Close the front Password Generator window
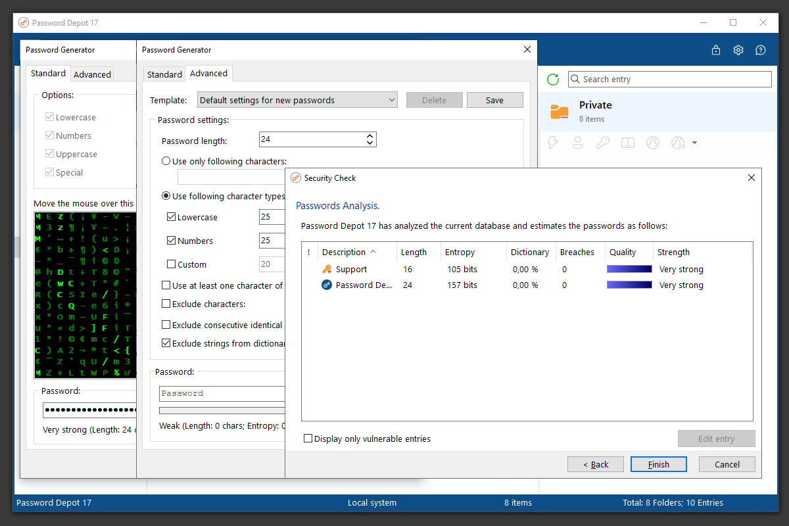 pos(527,49)
